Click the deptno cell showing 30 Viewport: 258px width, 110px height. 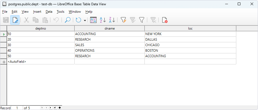[41, 45]
